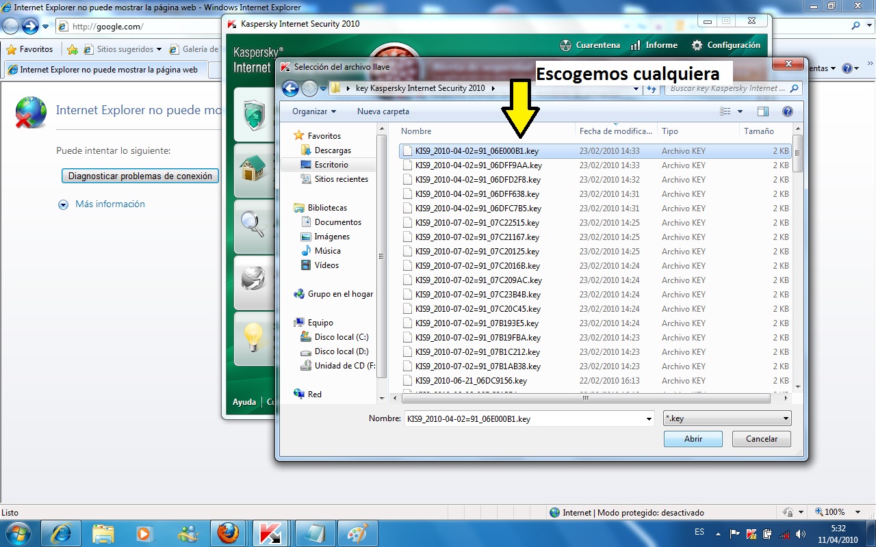Click the Internet Explorer back button
The width and height of the screenshot is (876, 547).
click(12, 27)
